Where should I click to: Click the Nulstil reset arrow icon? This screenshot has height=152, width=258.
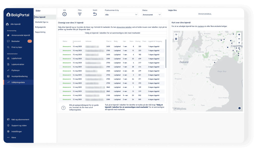coord(95,14)
